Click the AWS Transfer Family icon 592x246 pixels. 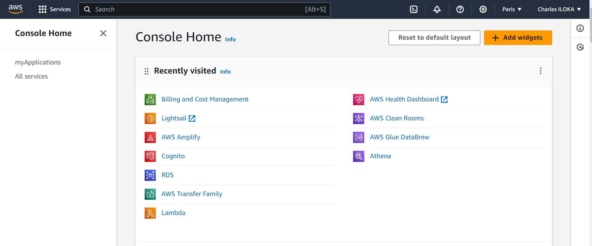point(150,194)
